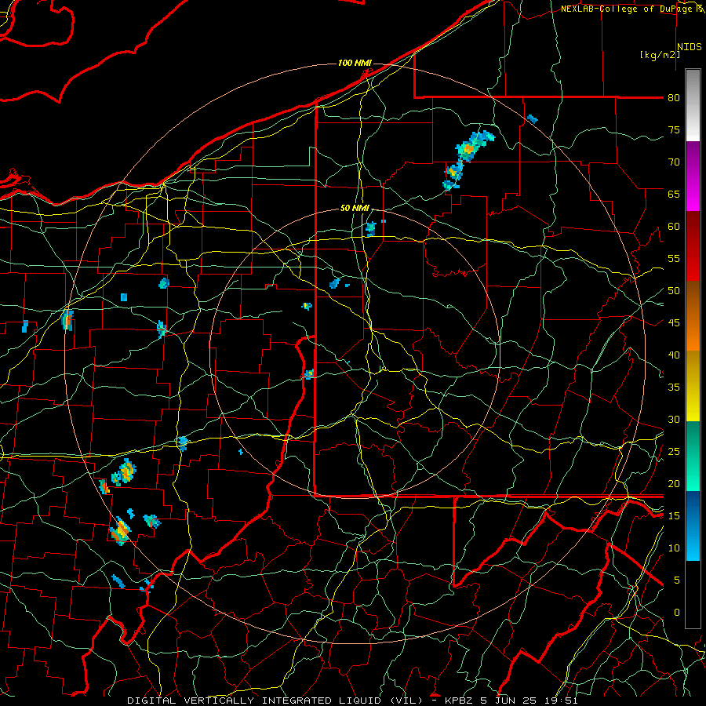This screenshot has height=706, width=706.
Task: Click the green-teal band of the color scale
Action: coord(693,456)
